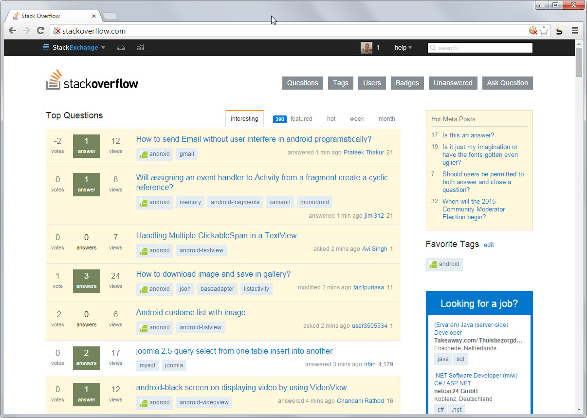Viewport: 587px width, 418px height.
Task: Open question about sending Email without user interfere
Action: point(254,139)
